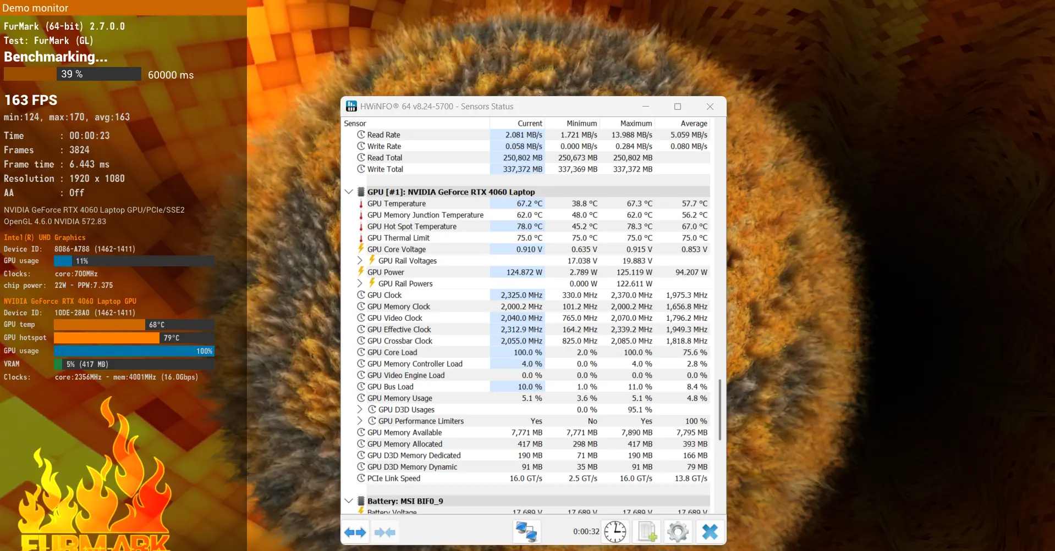Select the "GPU D3D Memory Dedicated" row label
This screenshot has height=551, width=1055.
[414, 455]
